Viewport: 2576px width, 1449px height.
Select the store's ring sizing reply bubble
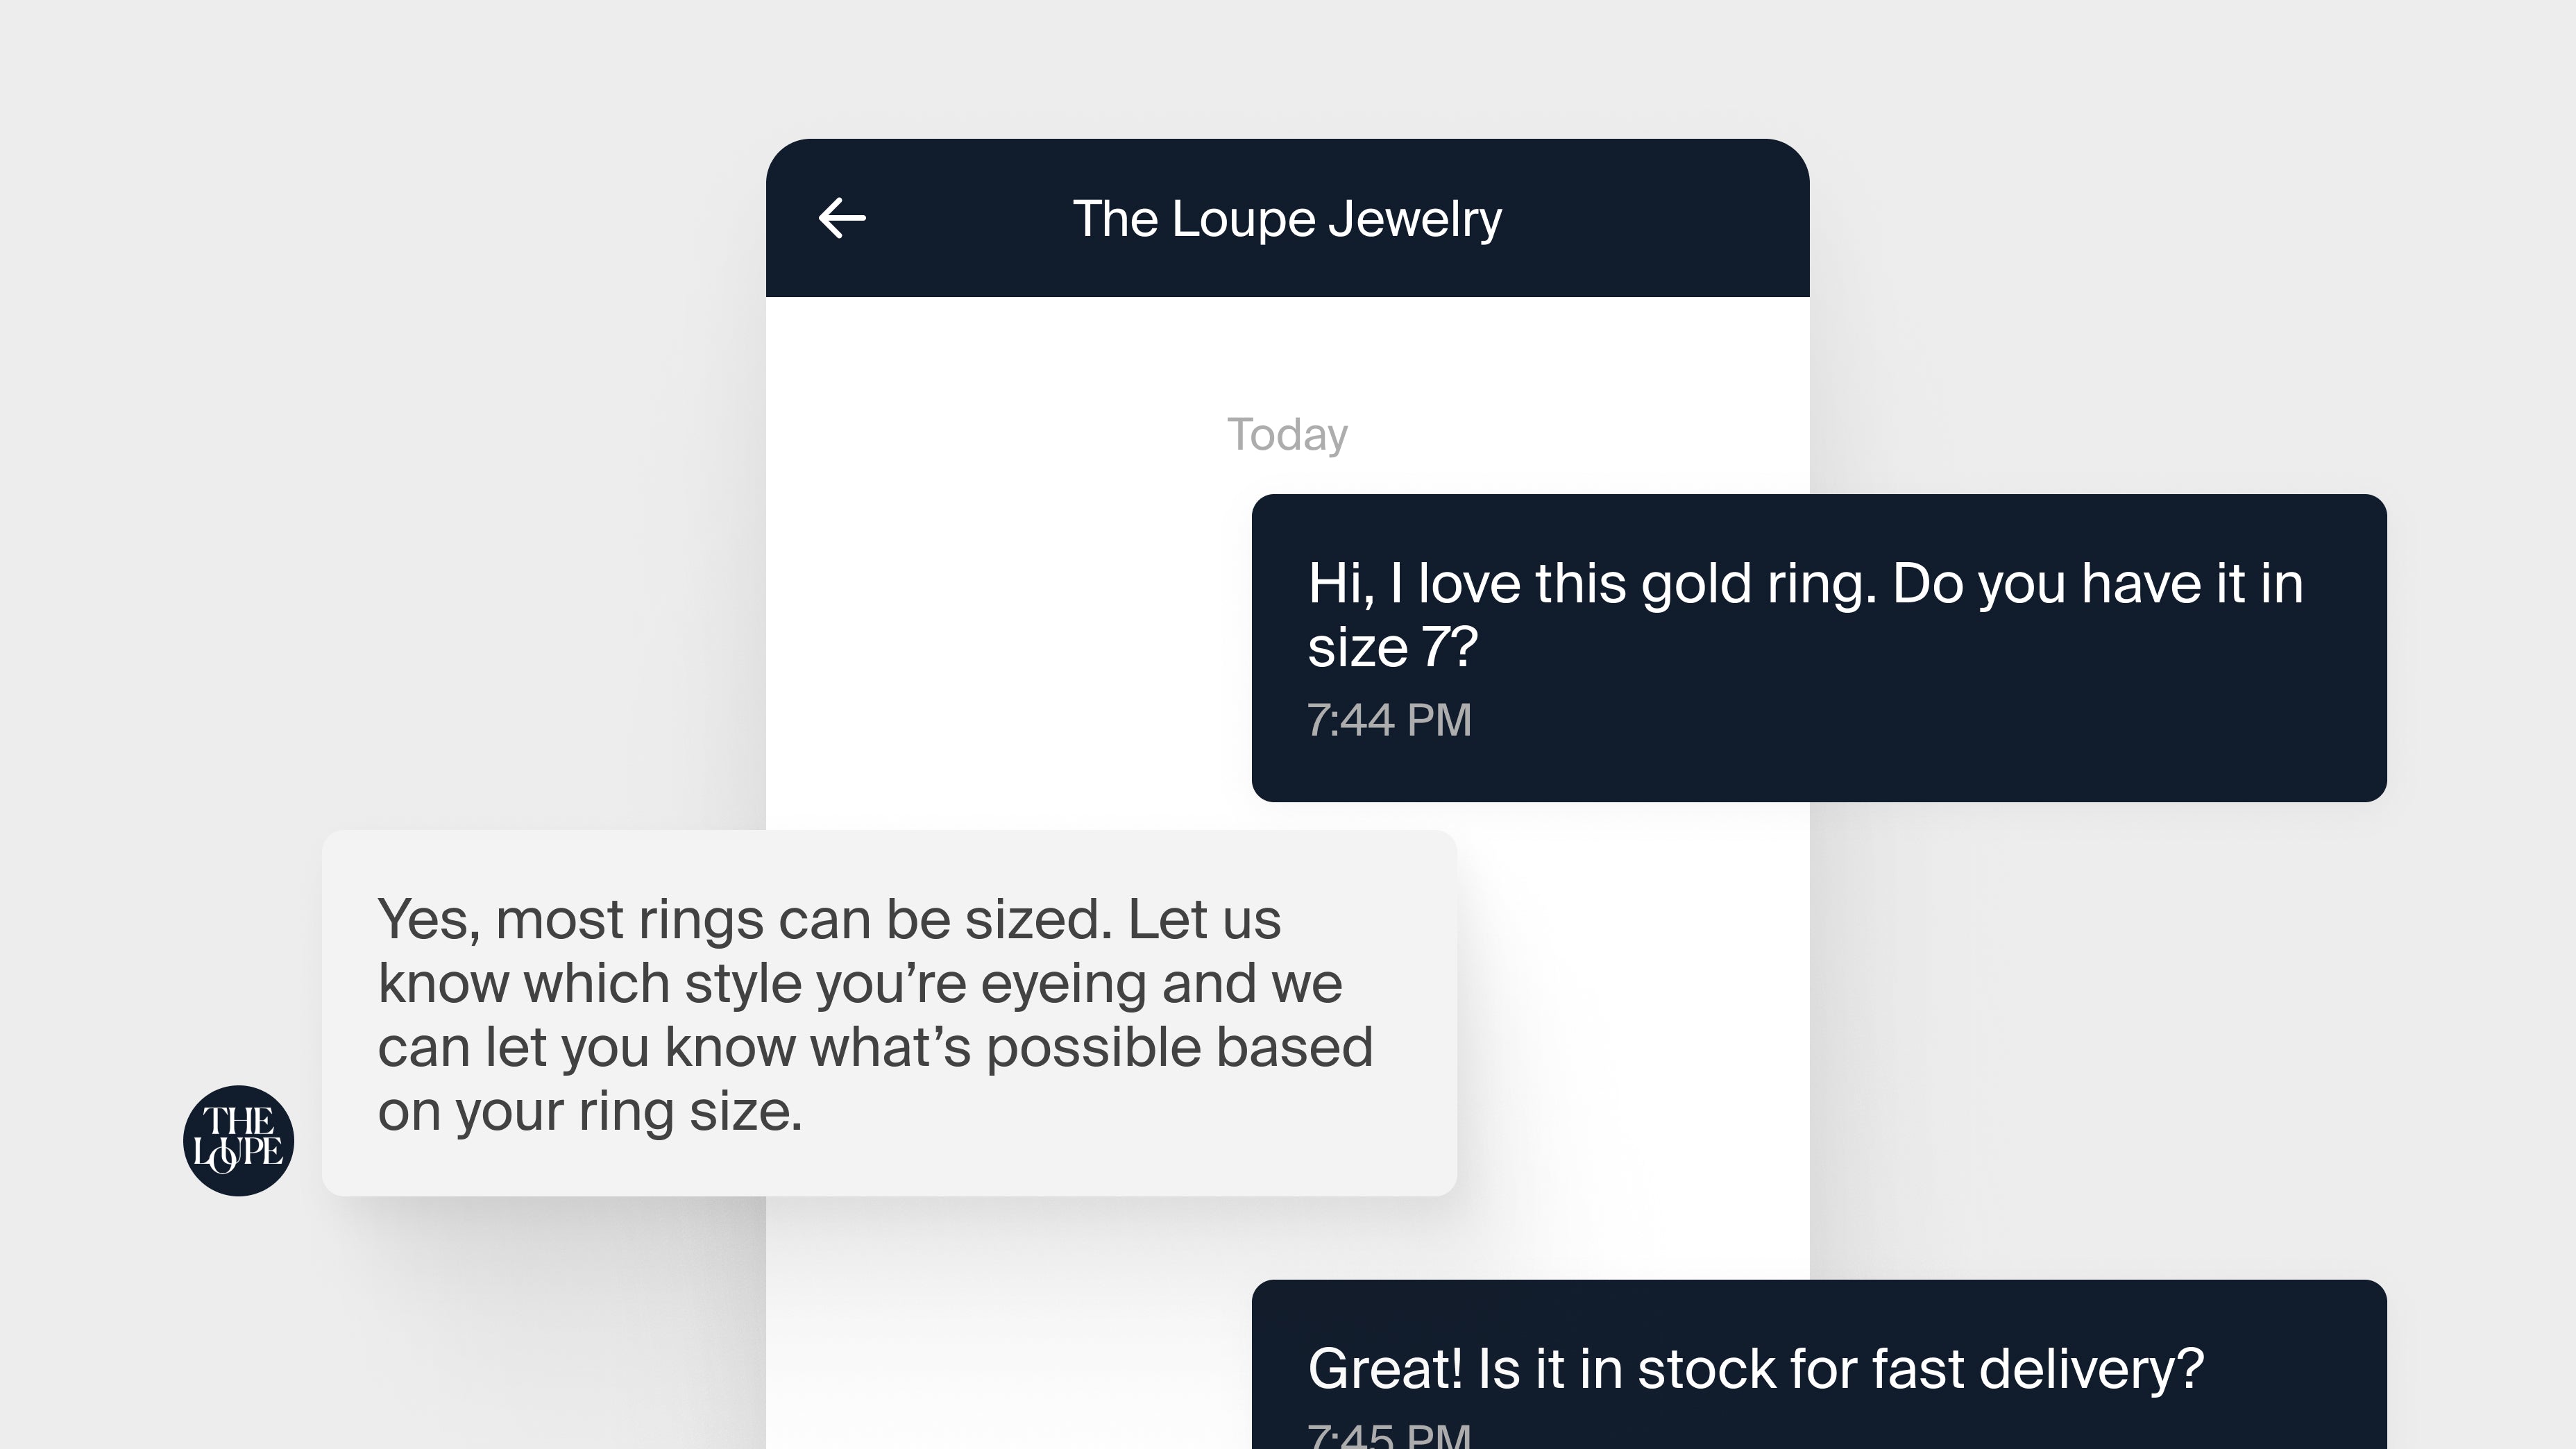888,1012
